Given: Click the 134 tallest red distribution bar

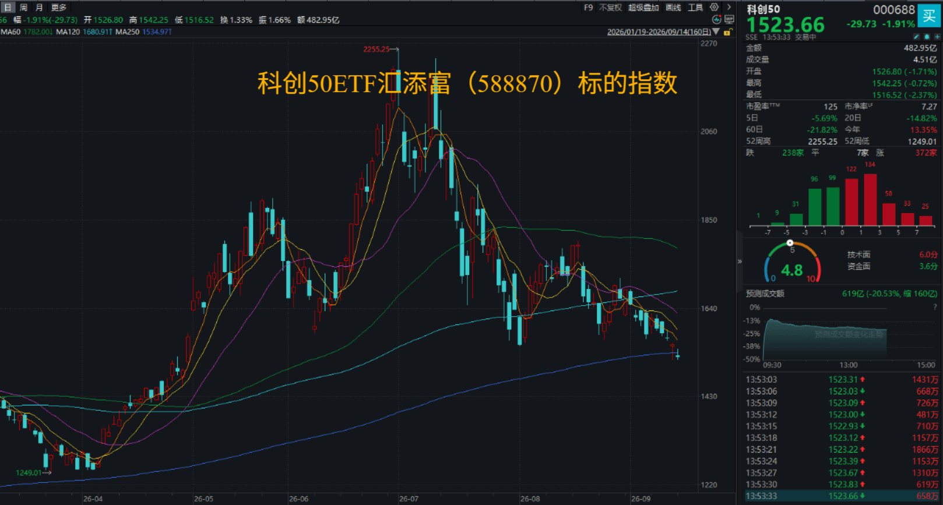Looking at the screenshot, I should [x=870, y=200].
